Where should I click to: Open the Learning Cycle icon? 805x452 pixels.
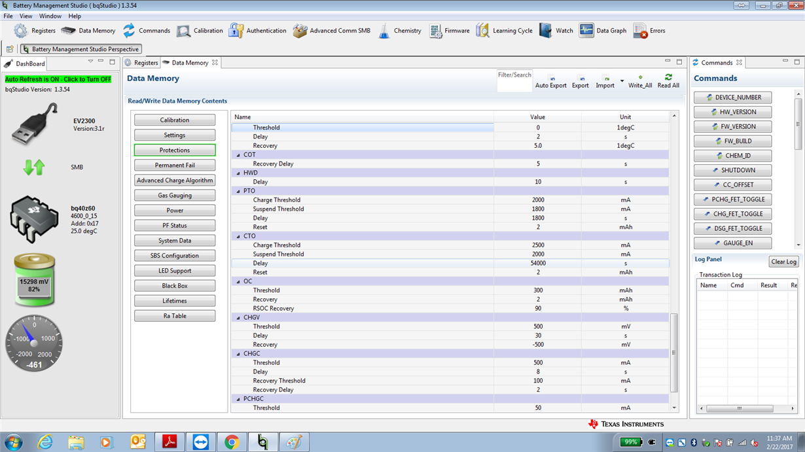pos(482,31)
